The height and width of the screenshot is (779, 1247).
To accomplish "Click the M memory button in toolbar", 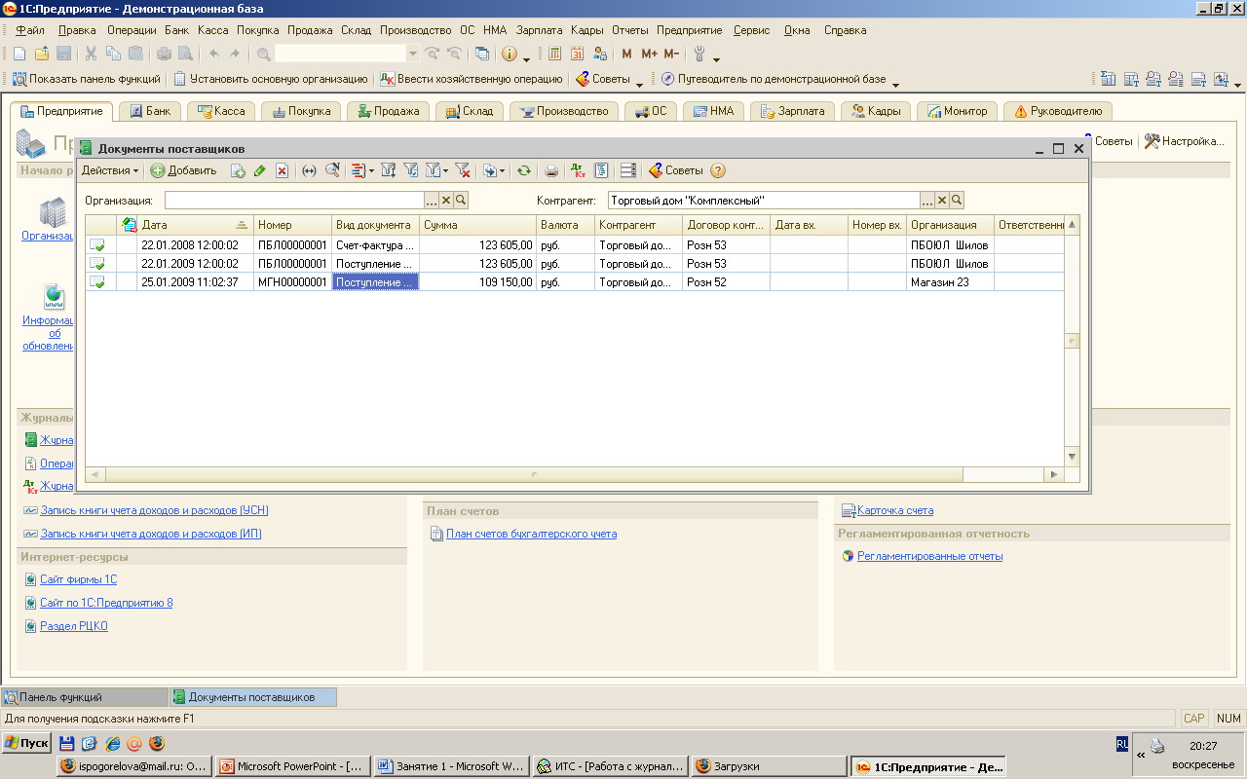I will pos(626,54).
